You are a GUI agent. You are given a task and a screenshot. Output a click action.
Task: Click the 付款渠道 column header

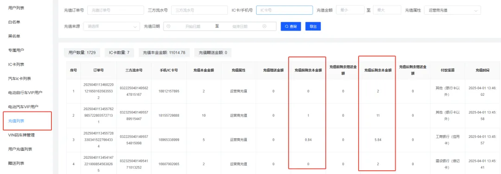pos(447,70)
